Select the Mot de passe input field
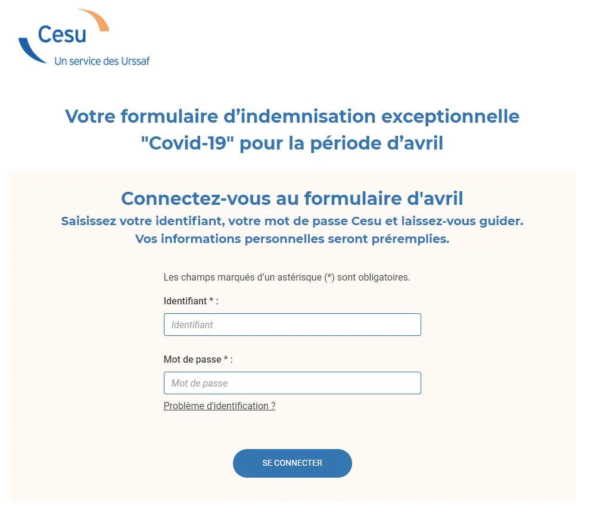The height and width of the screenshot is (514, 594). tap(292, 383)
